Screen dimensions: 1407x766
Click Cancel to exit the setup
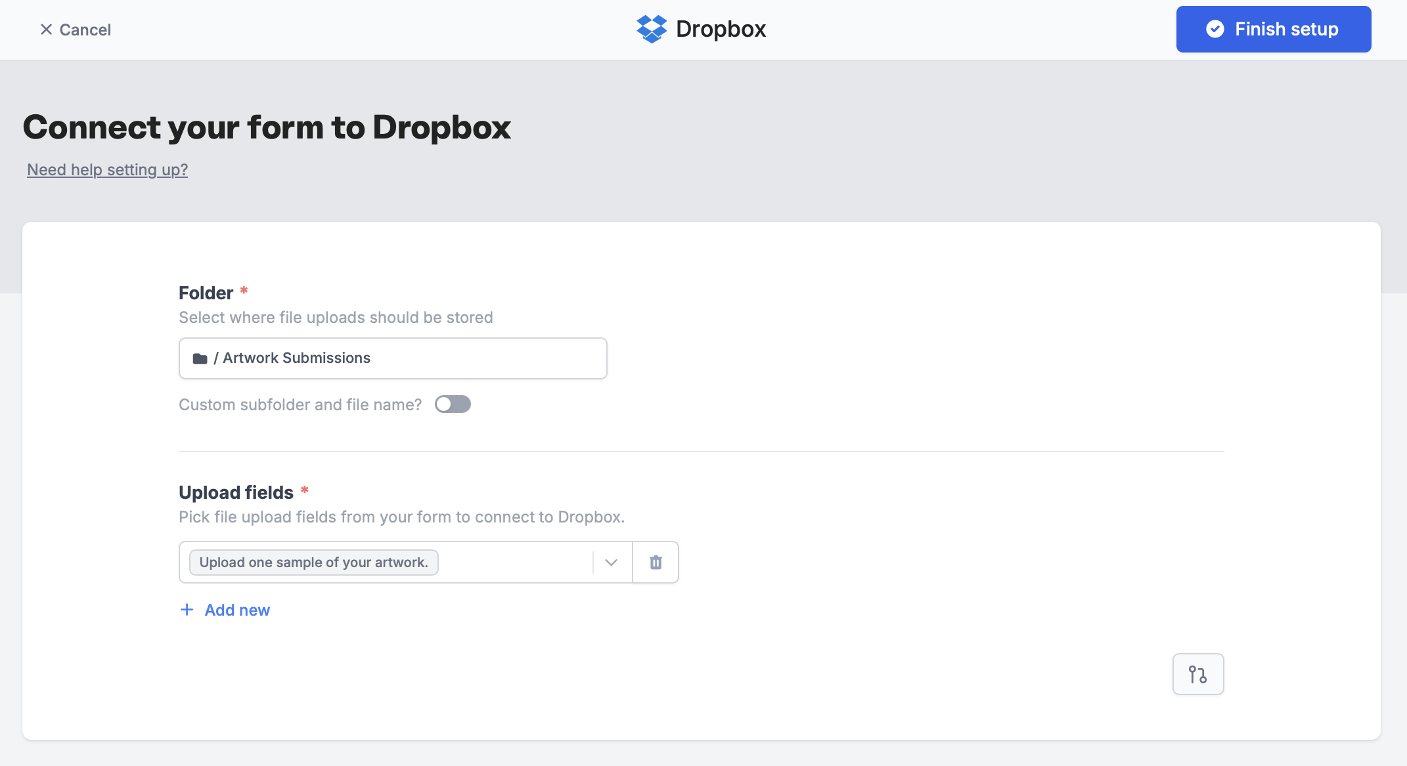click(x=76, y=30)
